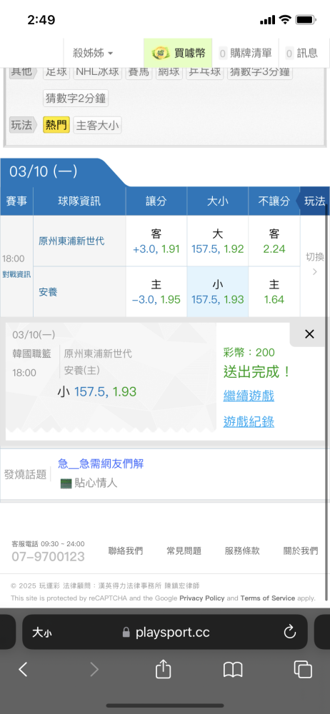Tap the 繼續遊戲 link
The width and height of the screenshot is (330, 714).
click(x=249, y=396)
